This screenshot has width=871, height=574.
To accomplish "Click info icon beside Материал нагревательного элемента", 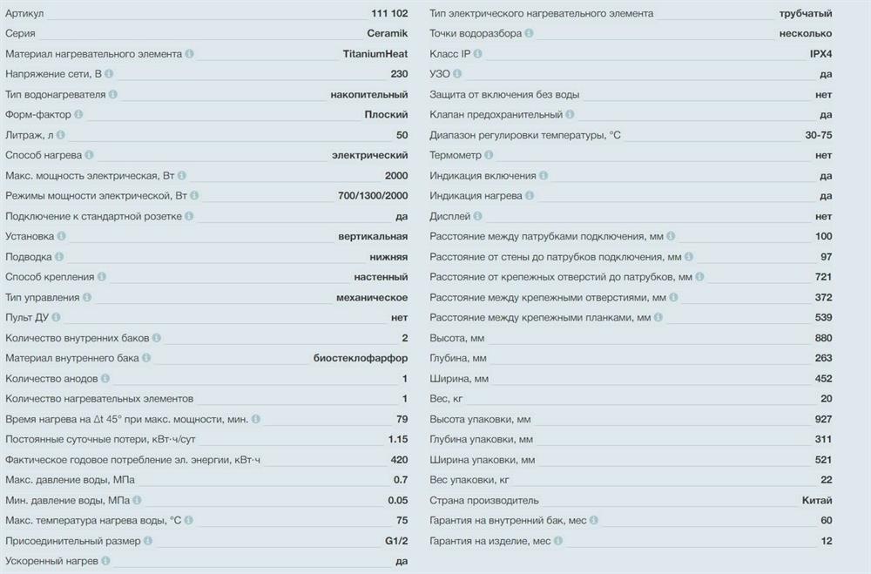I will click(190, 54).
